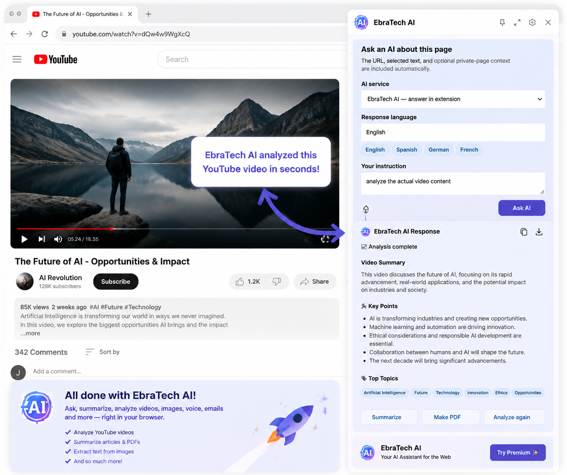Pin the EbraTech AI panel
Viewport: 567px width, 475px height.
pyautogui.click(x=502, y=23)
